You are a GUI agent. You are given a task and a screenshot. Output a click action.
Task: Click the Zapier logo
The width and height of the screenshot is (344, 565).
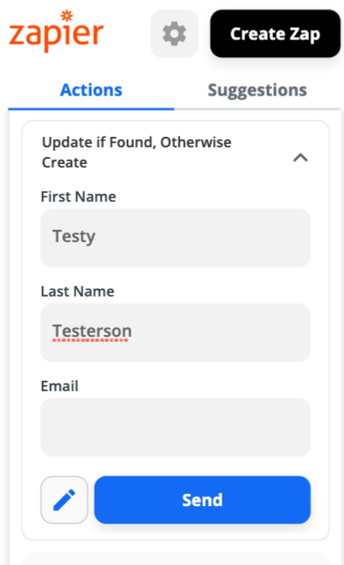[x=56, y=32]
